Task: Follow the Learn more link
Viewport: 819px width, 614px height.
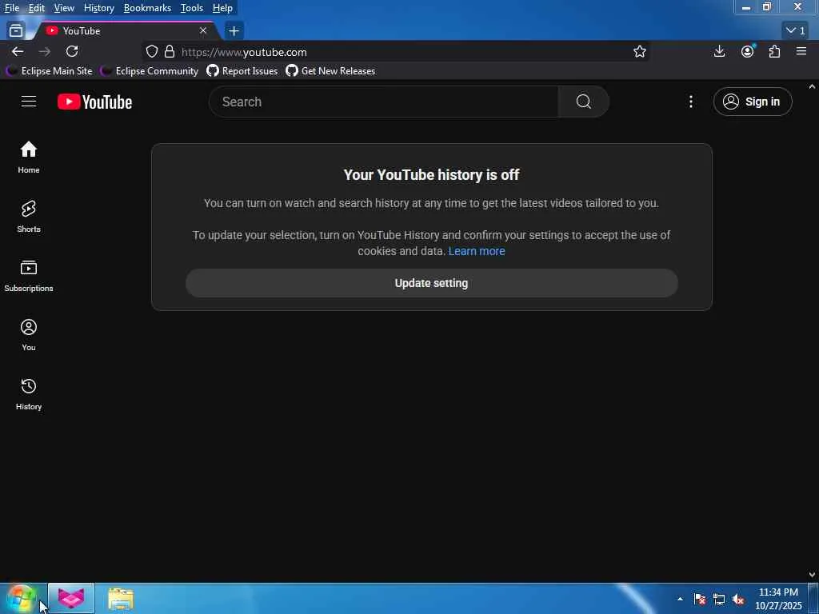Action: pos(477,251)
